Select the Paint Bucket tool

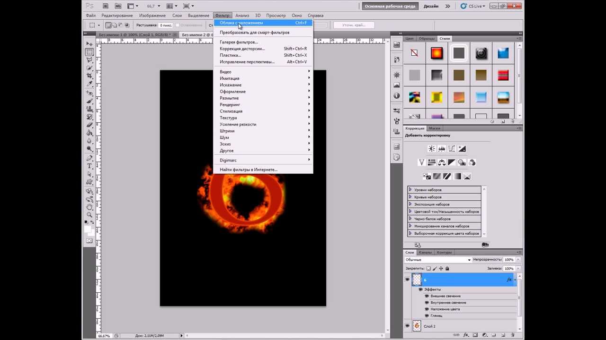89,133
